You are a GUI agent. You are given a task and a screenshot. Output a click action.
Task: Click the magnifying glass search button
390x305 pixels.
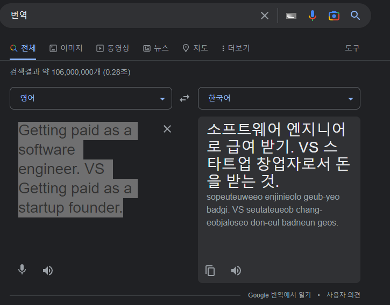(x=355, y=16)
